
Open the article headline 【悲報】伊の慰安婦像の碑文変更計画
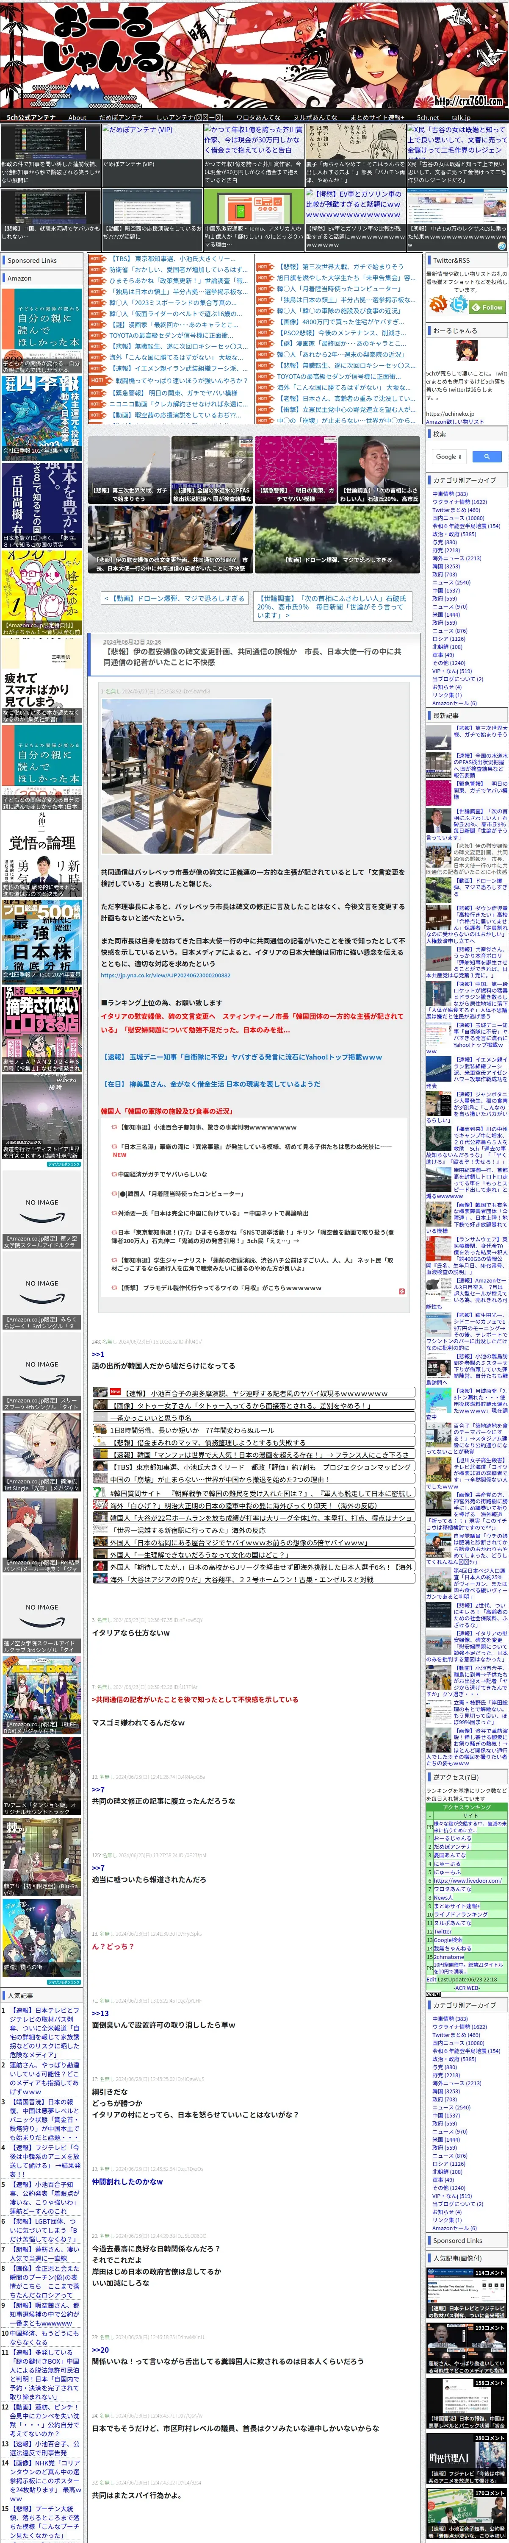[x=252, y=657]
